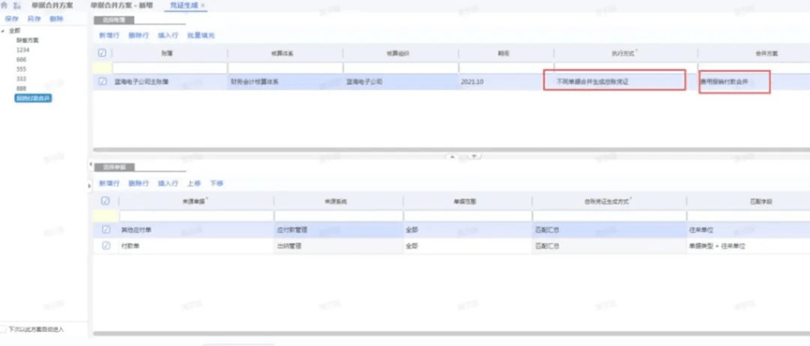
Task: Collapse lower panel with splitter down arrow
Action: pyautogui.click(x=474, y=156)
